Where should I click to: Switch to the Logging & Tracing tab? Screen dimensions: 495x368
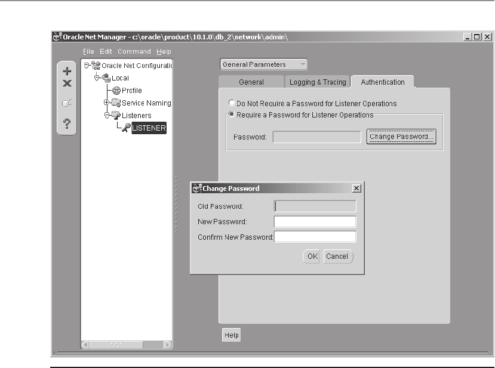point(318,82)
